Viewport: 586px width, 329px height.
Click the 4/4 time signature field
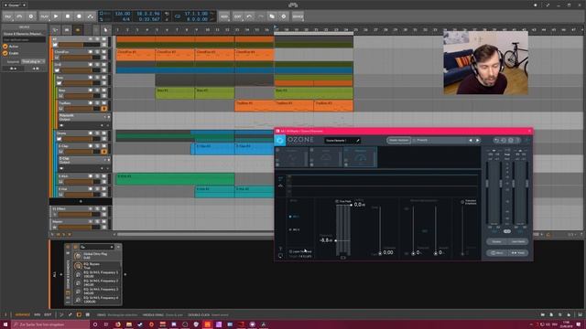pos(126,19)
